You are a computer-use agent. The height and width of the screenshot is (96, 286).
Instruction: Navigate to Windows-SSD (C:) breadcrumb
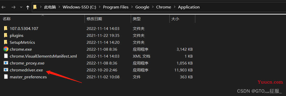click(79, 7)
